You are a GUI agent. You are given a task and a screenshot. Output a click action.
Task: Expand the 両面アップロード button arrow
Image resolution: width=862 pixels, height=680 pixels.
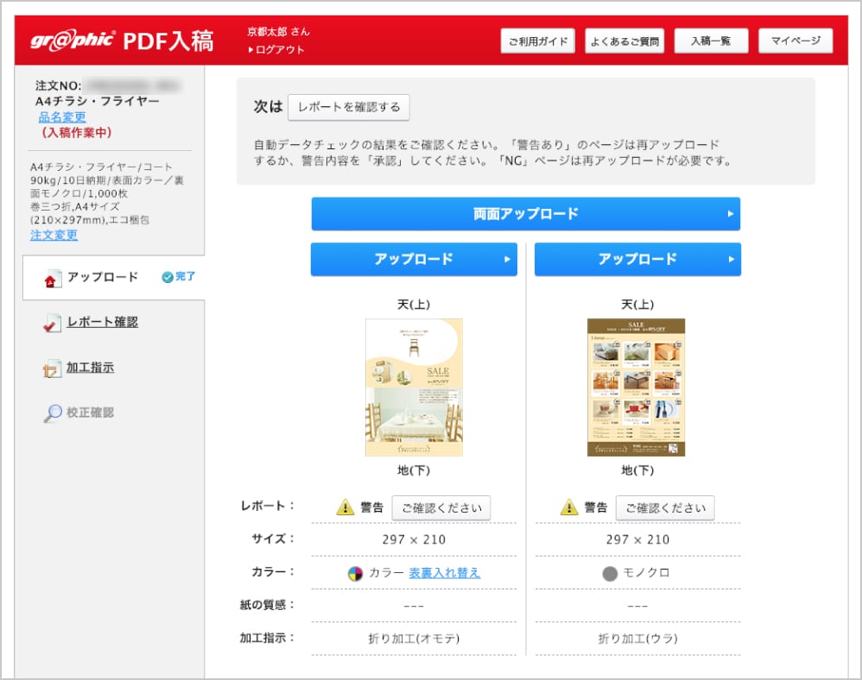pos(730,214)
